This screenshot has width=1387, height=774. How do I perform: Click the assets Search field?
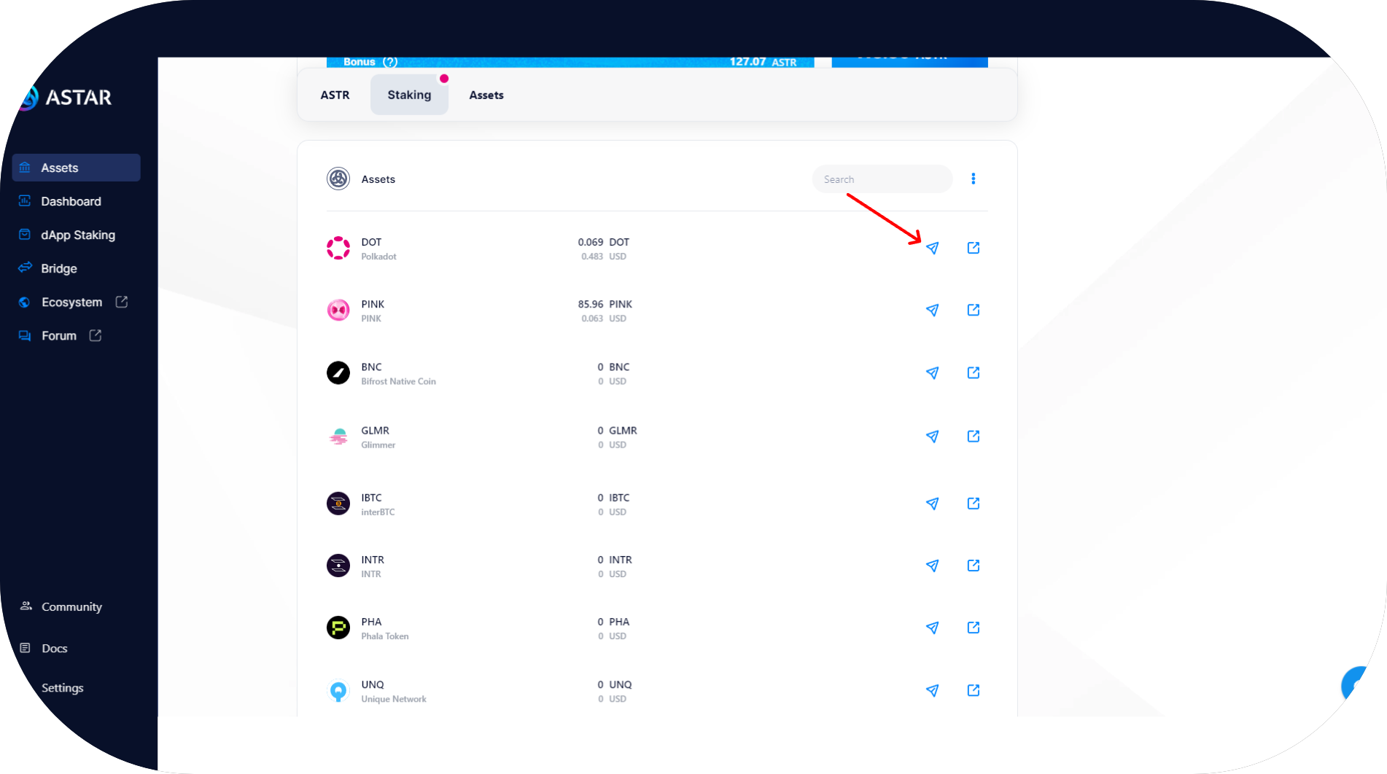[882, 179]
